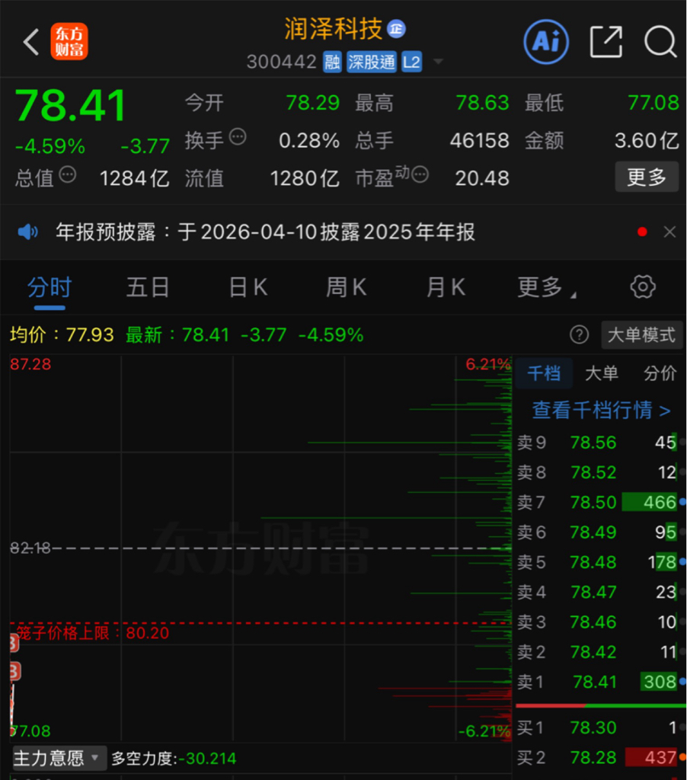This screenshot has height=780, width=687.
Task: Tap the red/green buy-sell ratio bar
Action: click(600, 705)
